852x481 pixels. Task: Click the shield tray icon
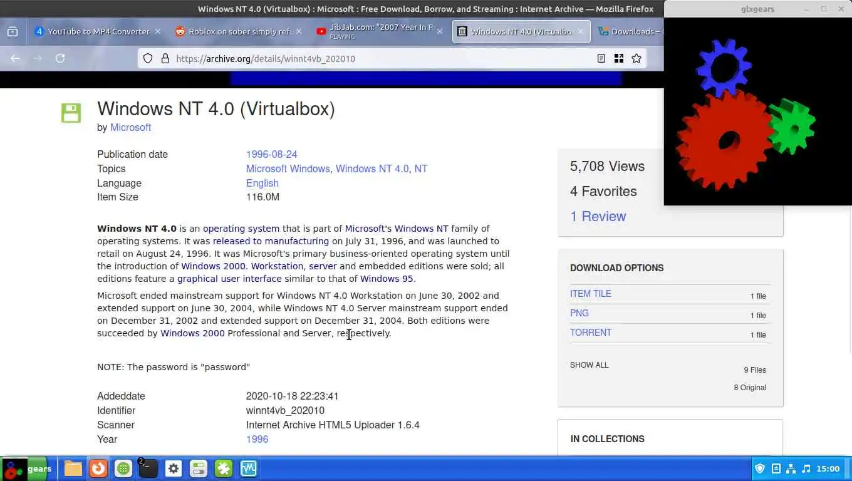(x=760, y=468)
